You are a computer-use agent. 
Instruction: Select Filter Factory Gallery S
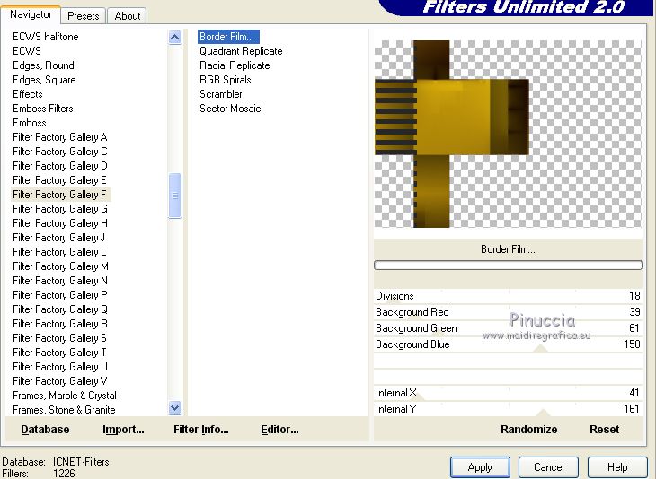coord(59,338)
